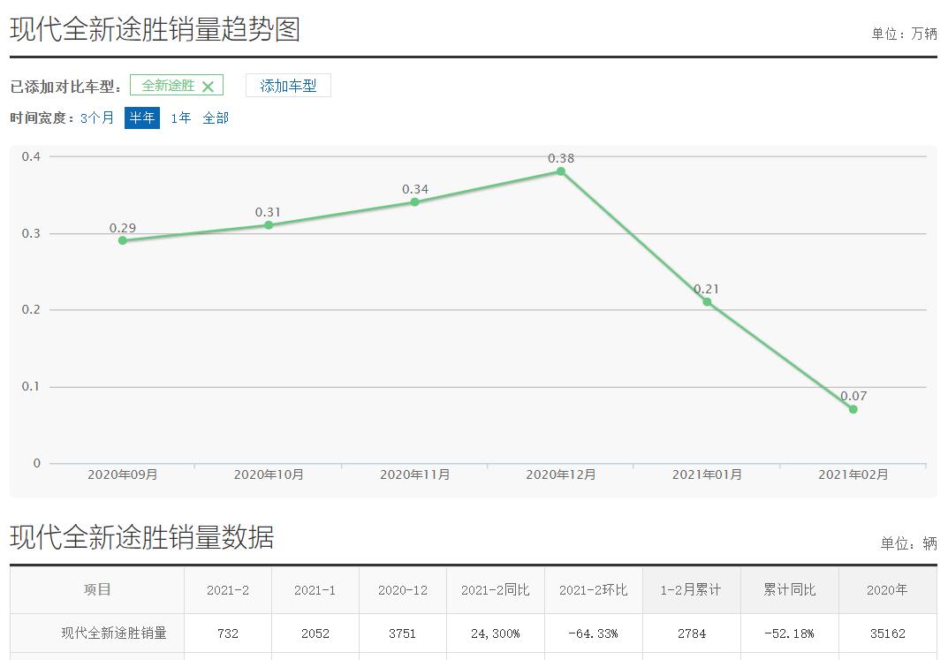Click the 35162 yearly sales cell
This screenshot has height=660, width=948.
coord(887,633)
